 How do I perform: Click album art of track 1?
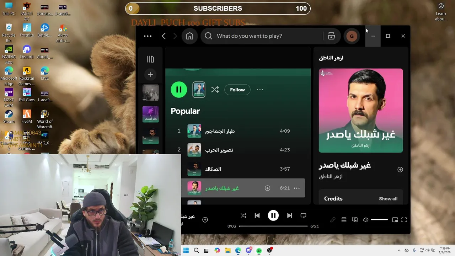[194, 131]
